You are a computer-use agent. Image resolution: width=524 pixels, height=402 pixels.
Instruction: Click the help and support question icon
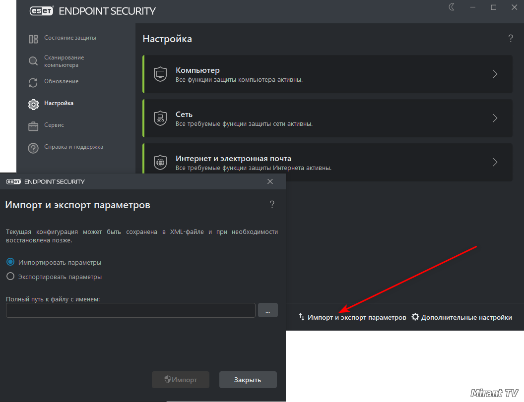click(33, 148)
